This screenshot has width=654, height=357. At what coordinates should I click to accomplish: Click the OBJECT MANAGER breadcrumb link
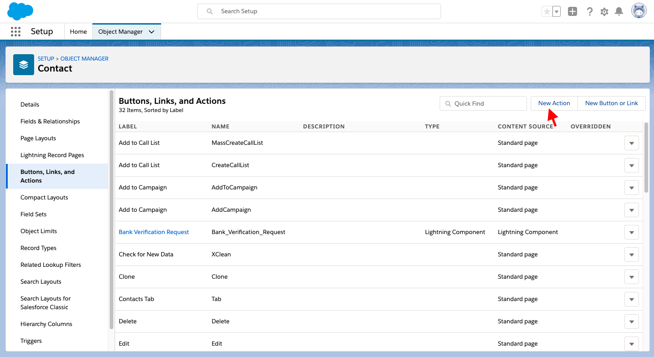click(x=85, y=59)
